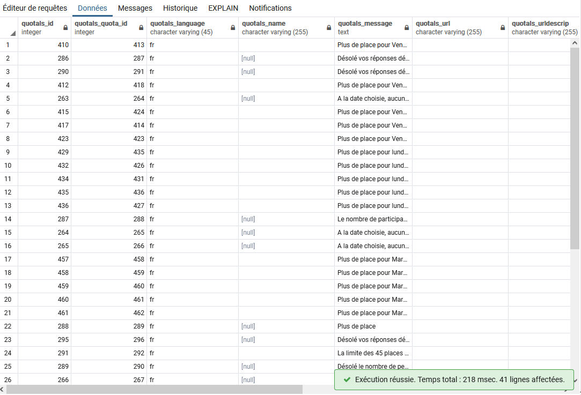Viewport: 581px width, 395px height.
Task: Click the lock icon in quotals_url header
Action: (x=503, y=28)
